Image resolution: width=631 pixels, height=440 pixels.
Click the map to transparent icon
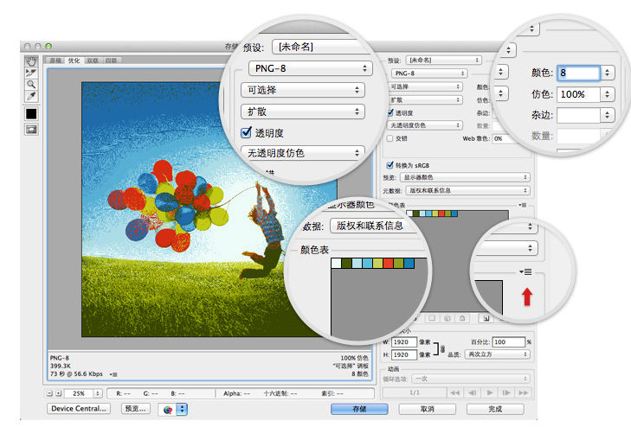coord(432,318)
